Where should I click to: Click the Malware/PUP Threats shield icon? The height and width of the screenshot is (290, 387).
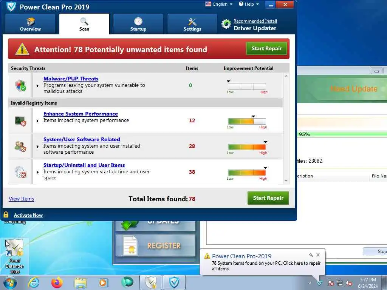21,85
